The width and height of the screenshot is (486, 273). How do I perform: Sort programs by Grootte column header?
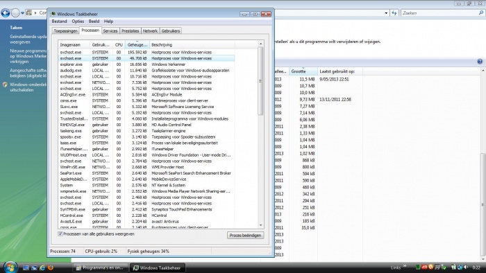click(x=303, y=71)
